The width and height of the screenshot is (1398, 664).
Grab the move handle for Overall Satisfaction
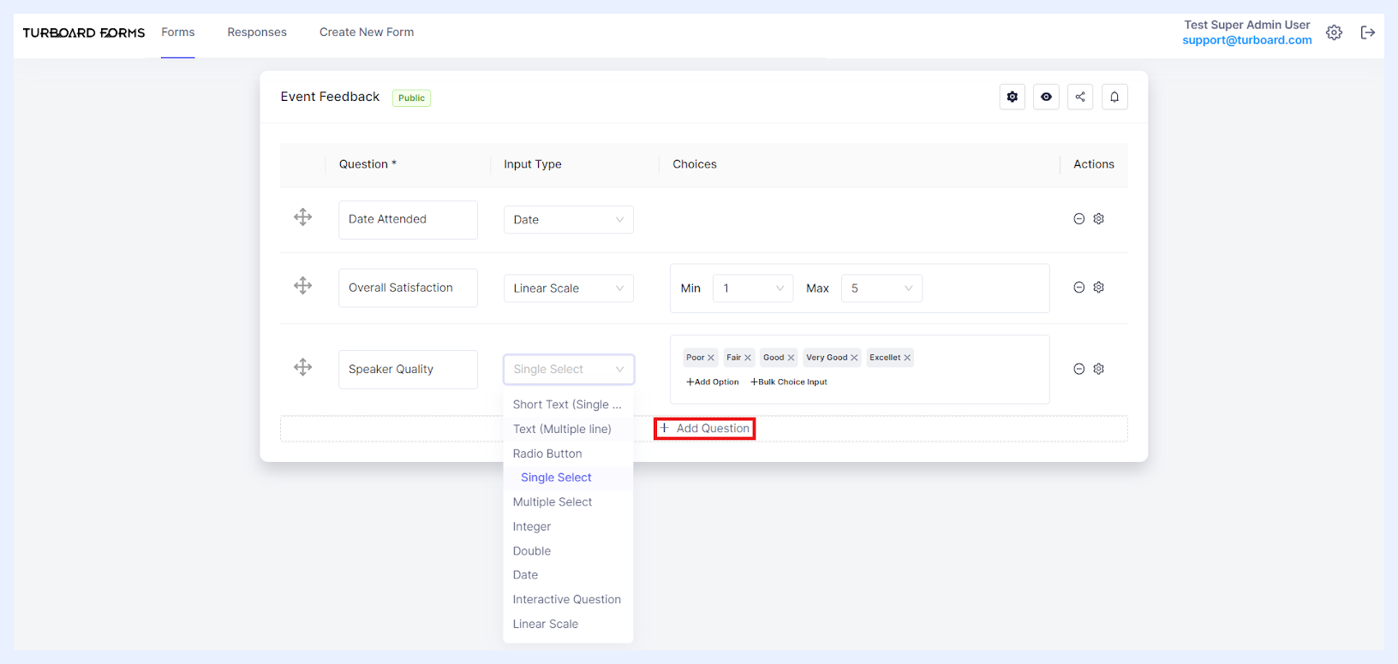pyautogui.click(x=303, y=286)
